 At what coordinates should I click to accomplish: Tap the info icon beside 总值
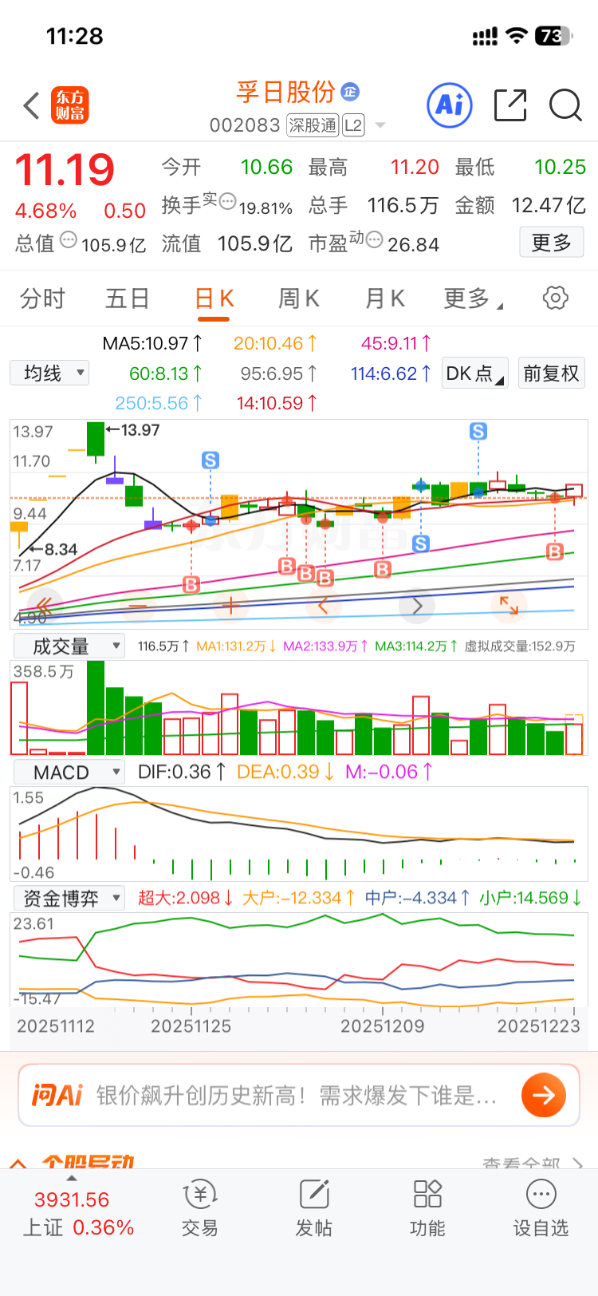(x=69, y=239)
